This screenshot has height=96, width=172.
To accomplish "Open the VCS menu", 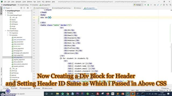I will tap(43, 2).
